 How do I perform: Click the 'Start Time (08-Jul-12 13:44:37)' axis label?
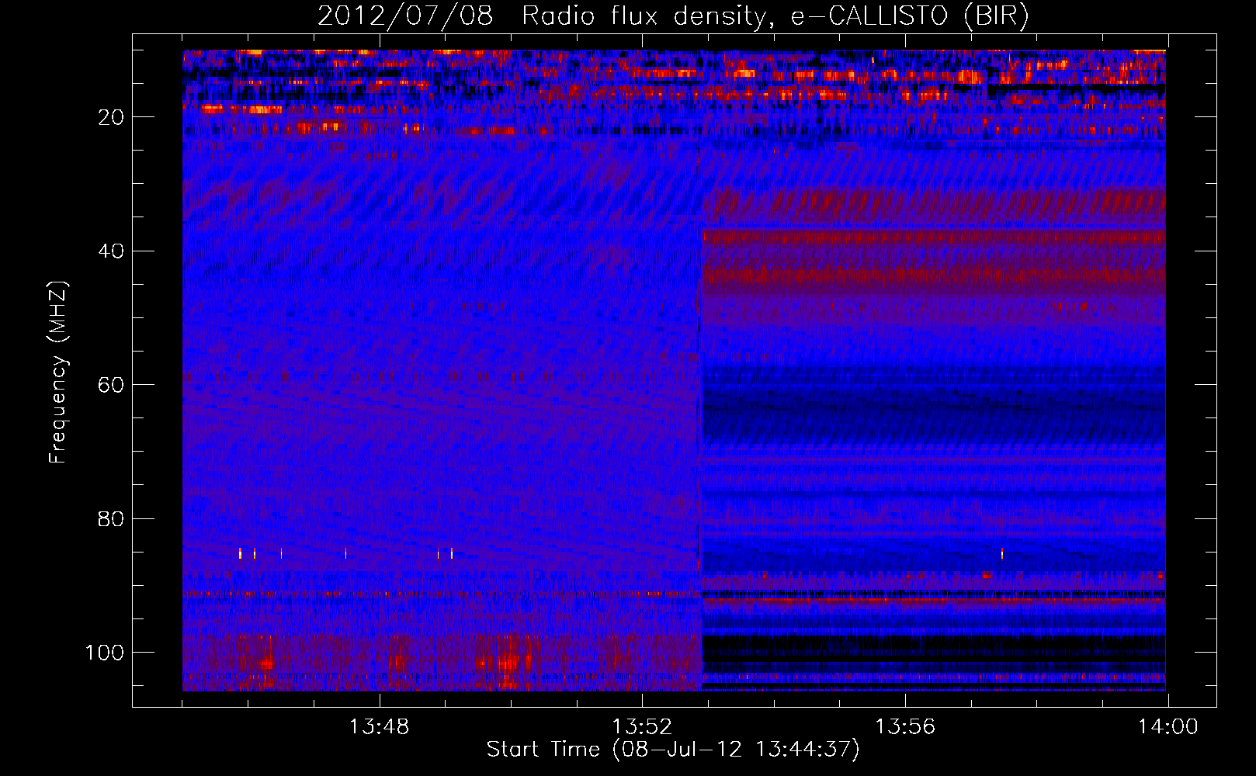click(x=673, y=750)
